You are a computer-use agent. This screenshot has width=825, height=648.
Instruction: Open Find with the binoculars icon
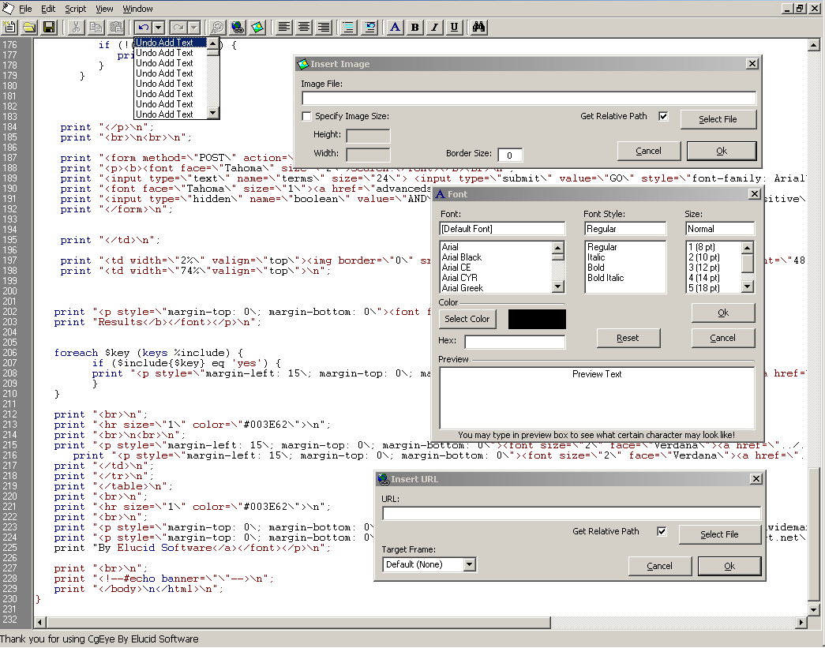478,28
